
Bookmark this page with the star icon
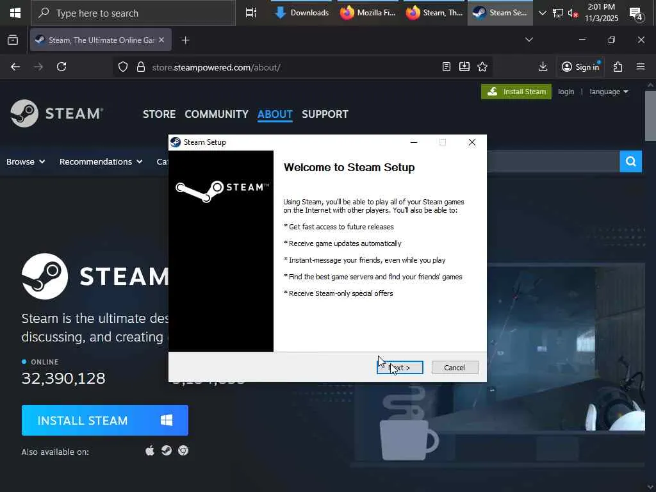pos(482,67)
